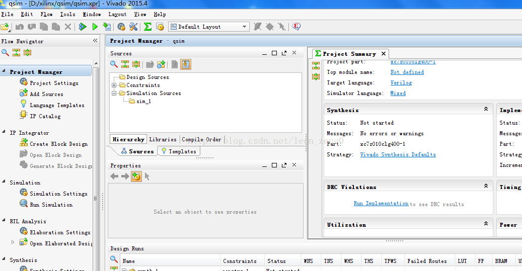This screenshot has height=271, width=522.
Task: Go to next object in Properties
Action: tap(125, 176)
